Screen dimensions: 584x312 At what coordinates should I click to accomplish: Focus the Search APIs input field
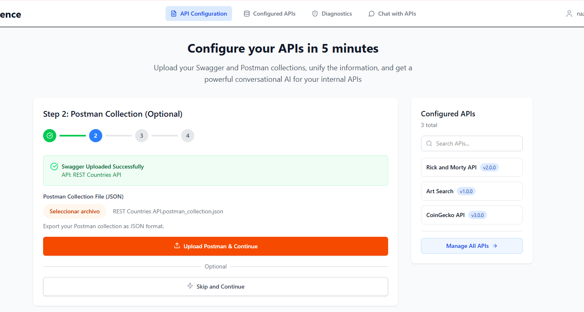(476, 143)
